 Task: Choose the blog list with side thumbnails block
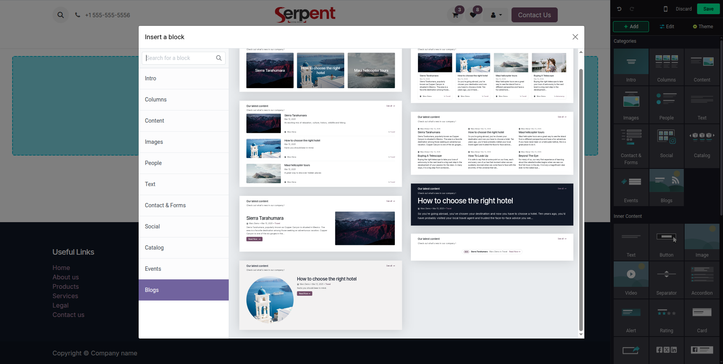coord(320,144)
